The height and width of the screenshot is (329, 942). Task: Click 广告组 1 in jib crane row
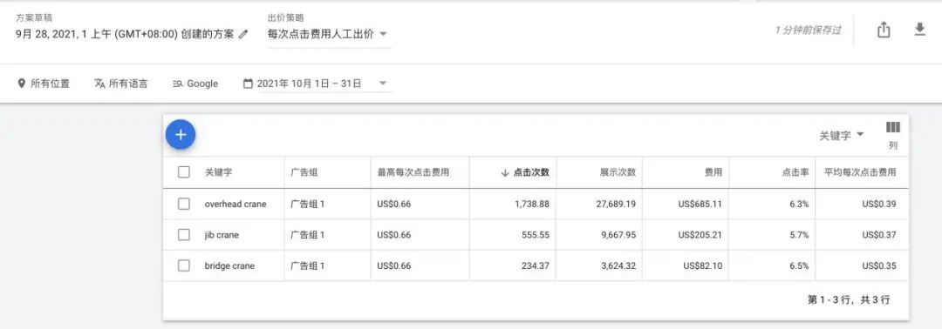[x=308, y=235]
